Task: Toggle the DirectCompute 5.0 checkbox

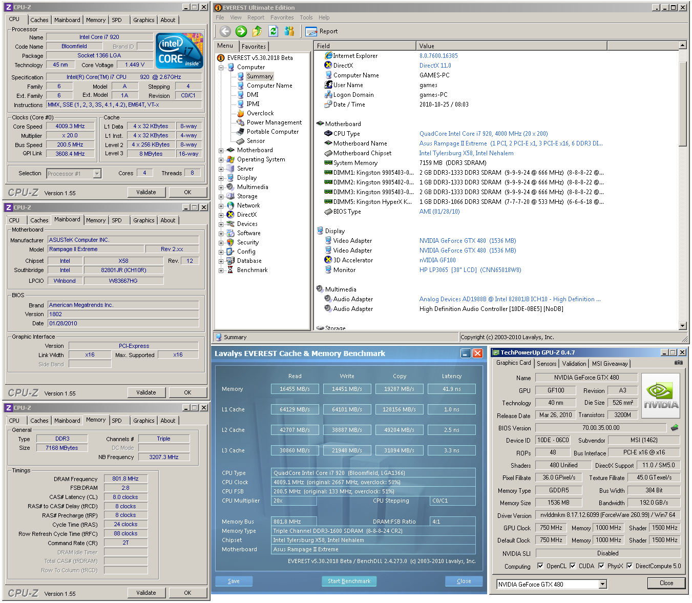Action: click(x=630, y=566)
